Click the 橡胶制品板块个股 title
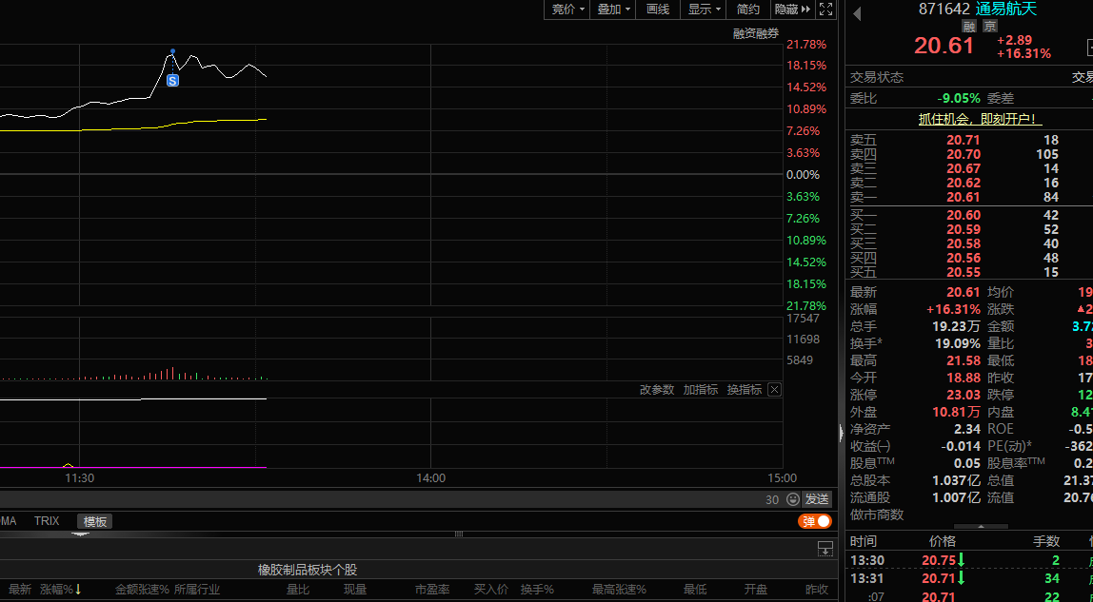The height and width of the screenshot is (602, 1093). point(308,570)
